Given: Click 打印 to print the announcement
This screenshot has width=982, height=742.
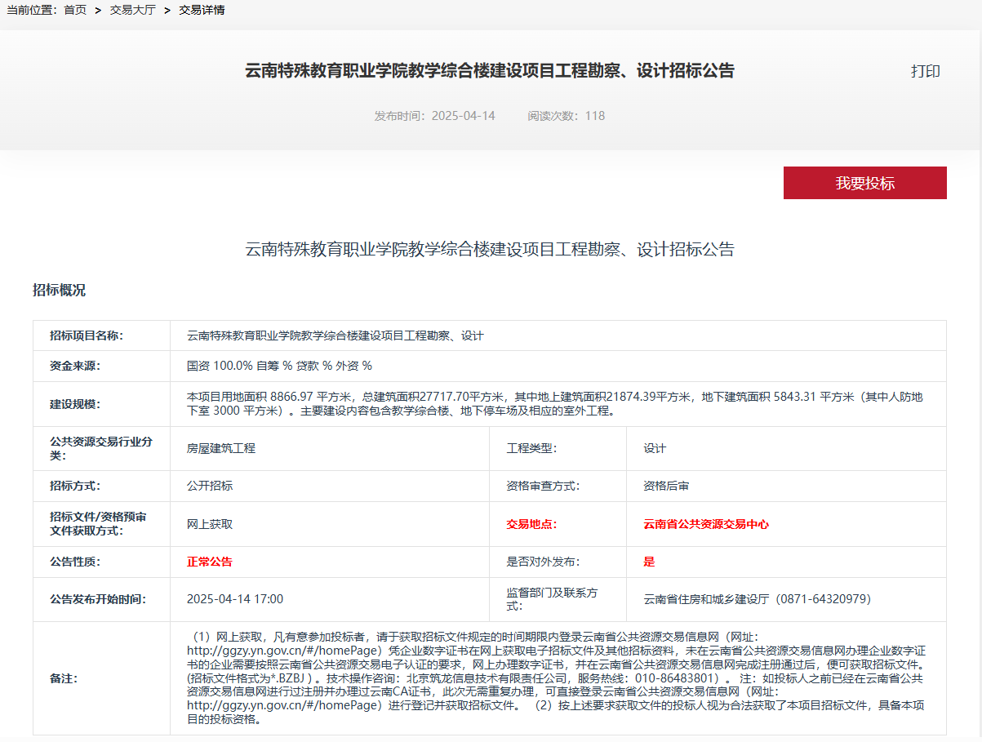Looking at the screenshot, I should pos(925,71).
